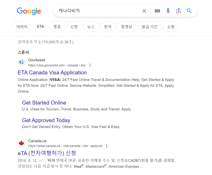The image size is (212, 175).
Task: Open the Get Started Online sitelink
Action: pos(44,103)
